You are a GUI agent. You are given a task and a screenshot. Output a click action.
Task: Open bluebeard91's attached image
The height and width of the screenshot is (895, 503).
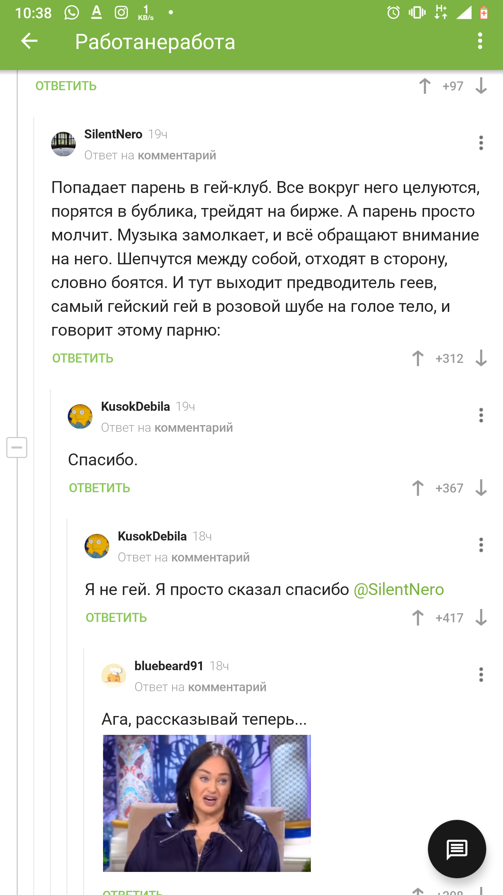207,803
